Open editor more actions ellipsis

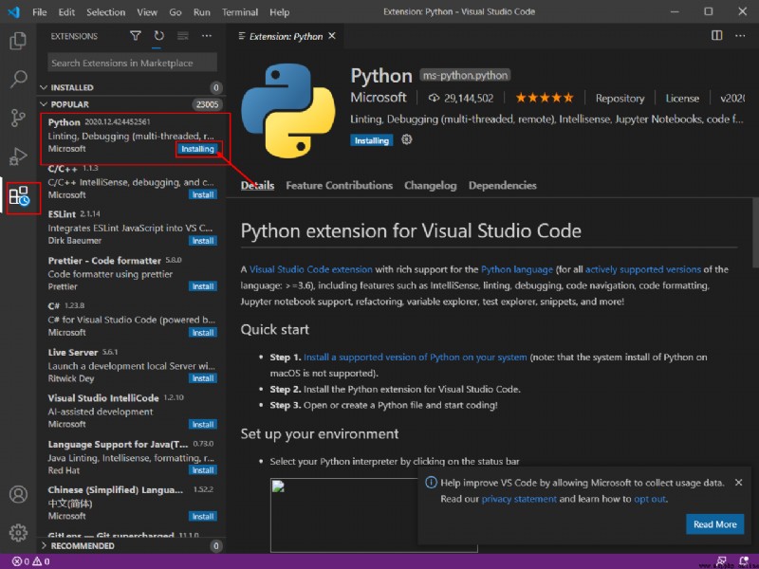[x=740, y=35]
